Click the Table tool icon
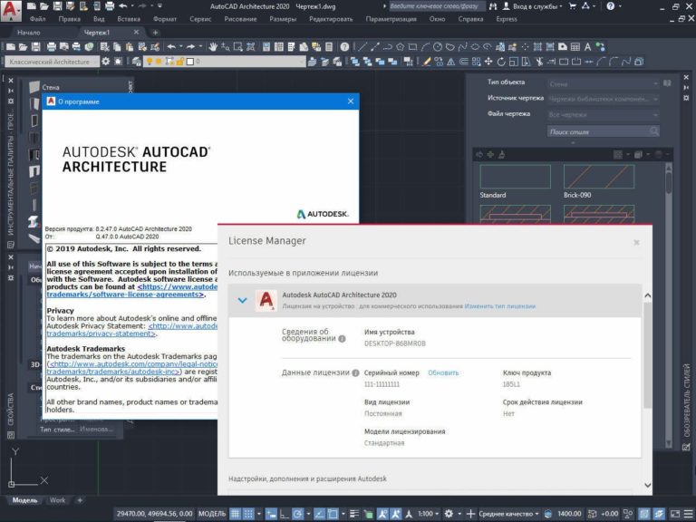The image size is (696, 522). [x=575, y=46]
